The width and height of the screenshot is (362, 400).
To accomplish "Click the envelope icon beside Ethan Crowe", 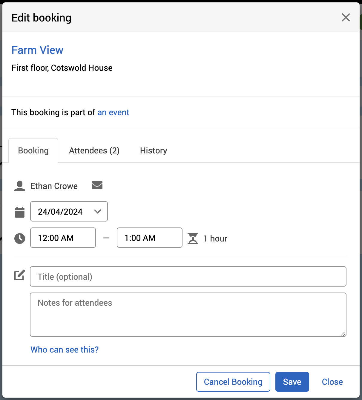I will (97, 185).
